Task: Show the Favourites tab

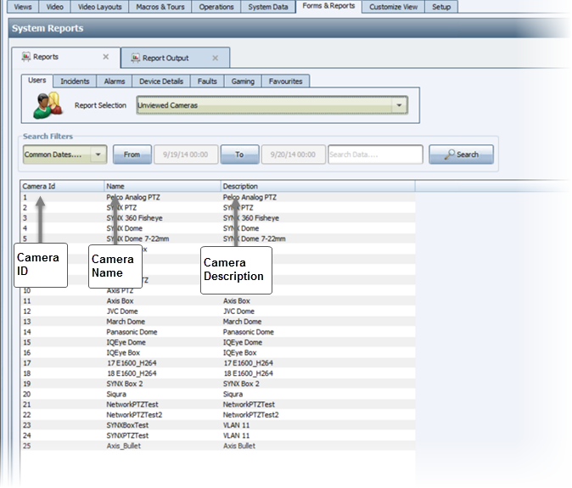Action: 284,81
